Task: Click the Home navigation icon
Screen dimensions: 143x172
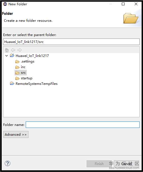Action: coord(7,50)
